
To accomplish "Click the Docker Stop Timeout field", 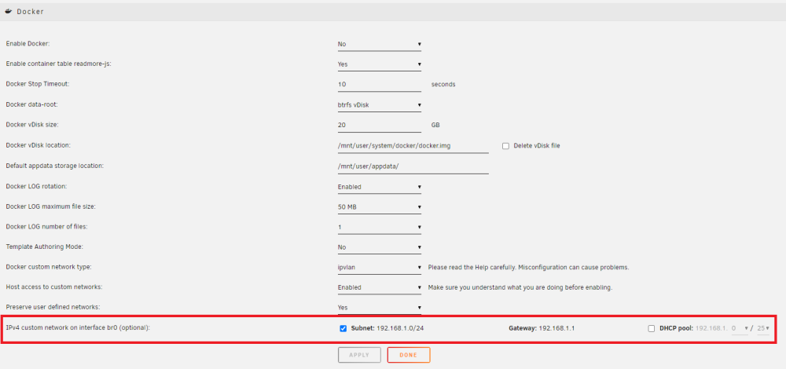I will pyautogui.click(x=380, y=85).
